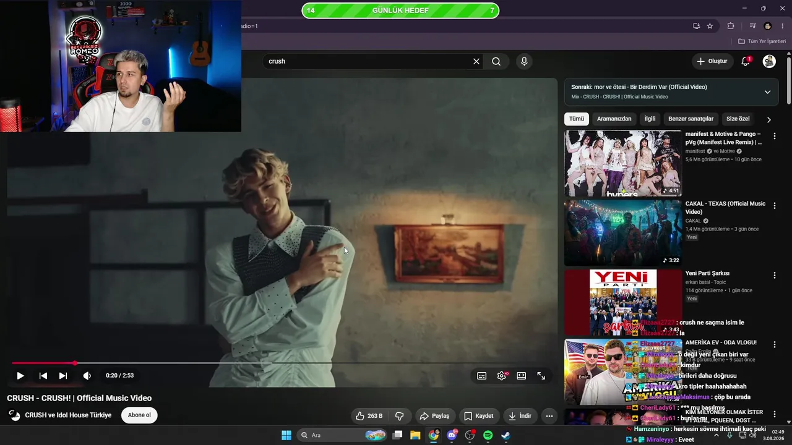Open the Oluştur create menu
Screen dimensions: 792x445
712,61
